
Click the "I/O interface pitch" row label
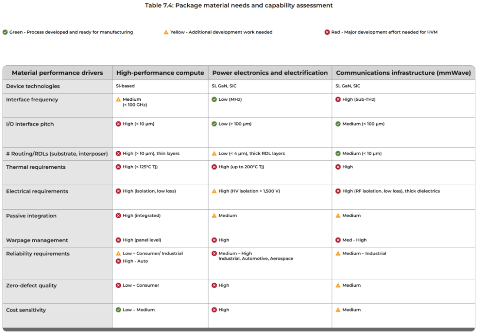(x=30, y=124)
